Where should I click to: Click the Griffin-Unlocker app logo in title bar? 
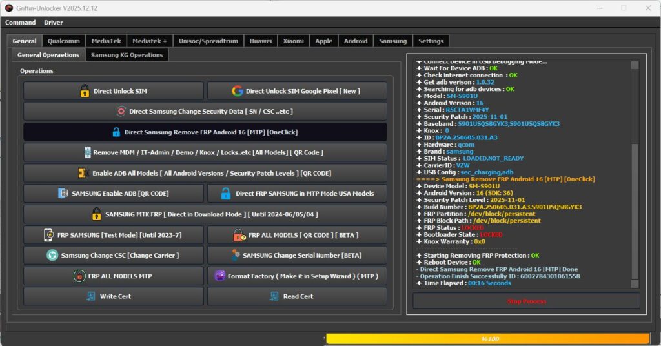click(8, 8)
